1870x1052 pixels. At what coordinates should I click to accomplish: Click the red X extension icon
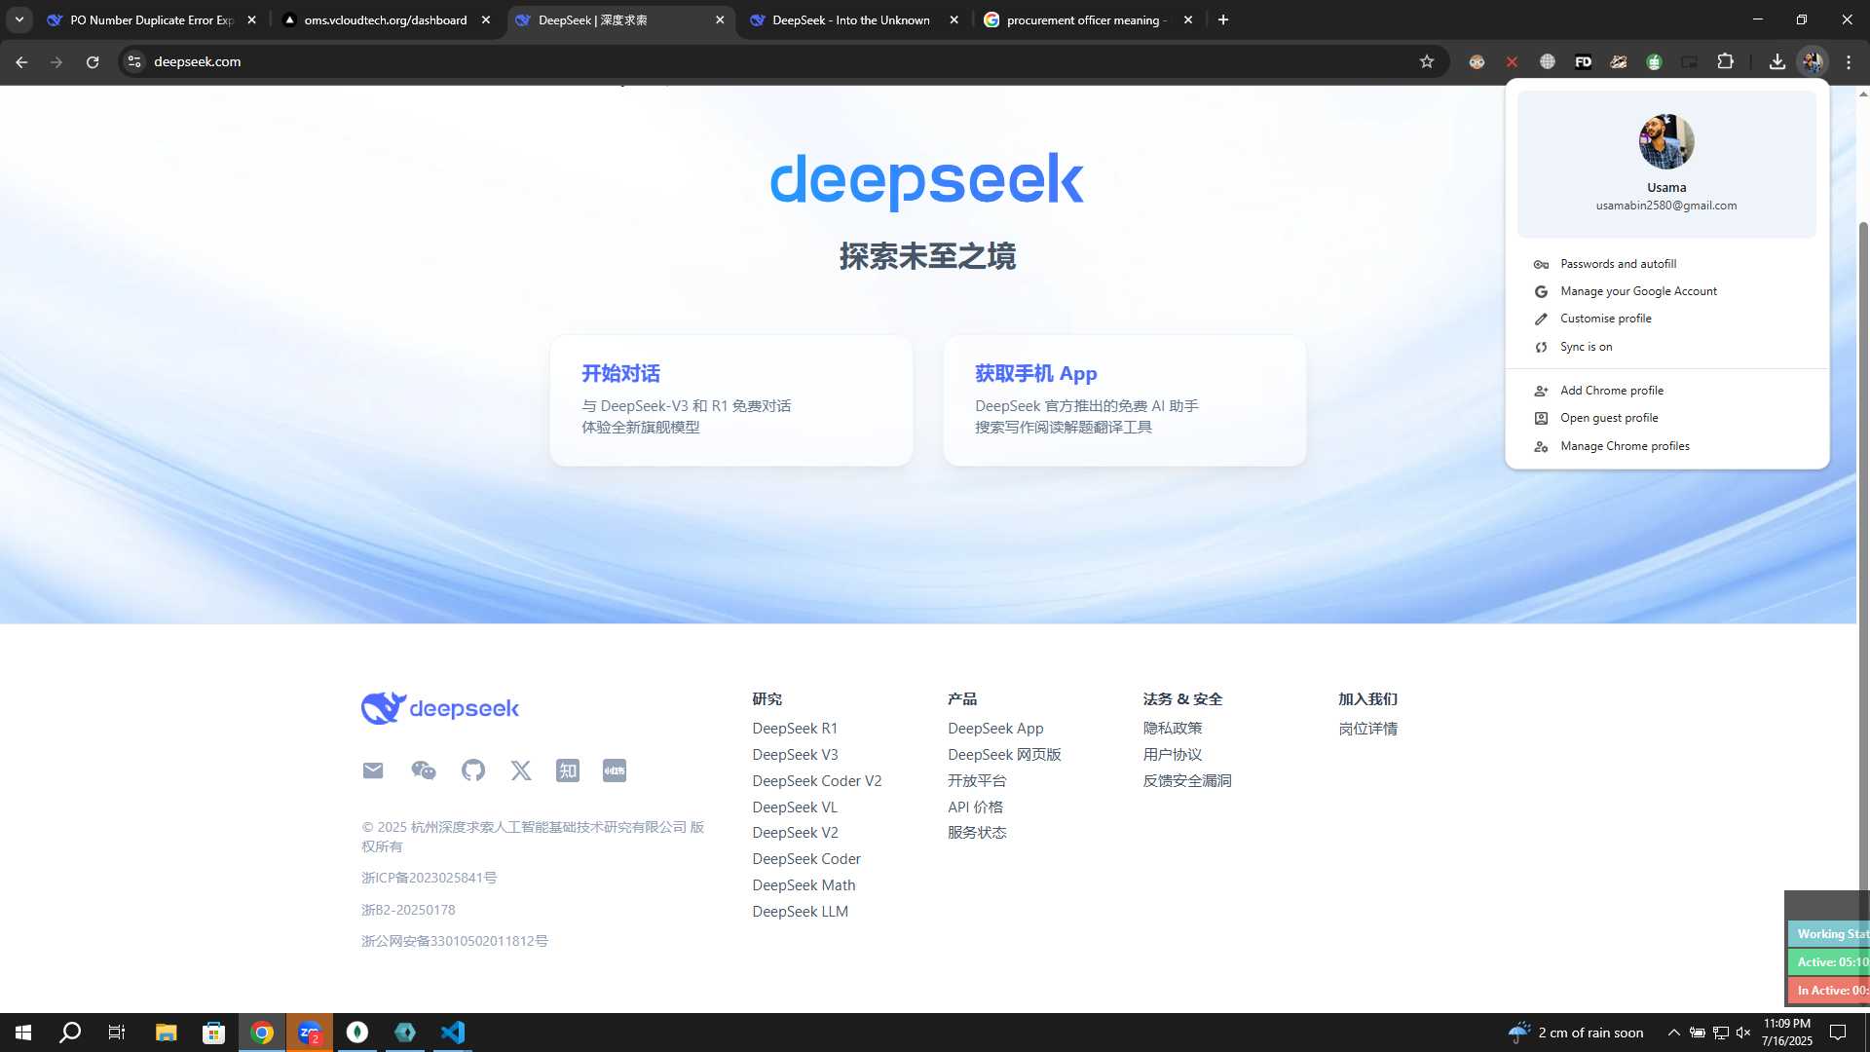pos(1512,61)
